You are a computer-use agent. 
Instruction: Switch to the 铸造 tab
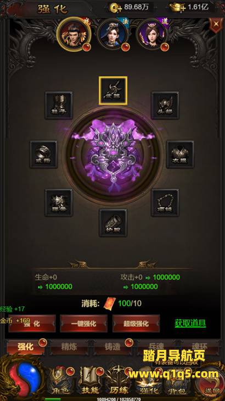113,347
